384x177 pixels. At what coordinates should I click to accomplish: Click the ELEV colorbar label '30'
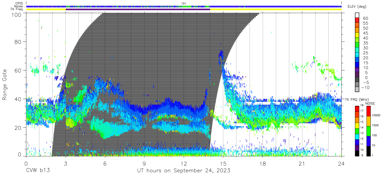pos(365,48)
